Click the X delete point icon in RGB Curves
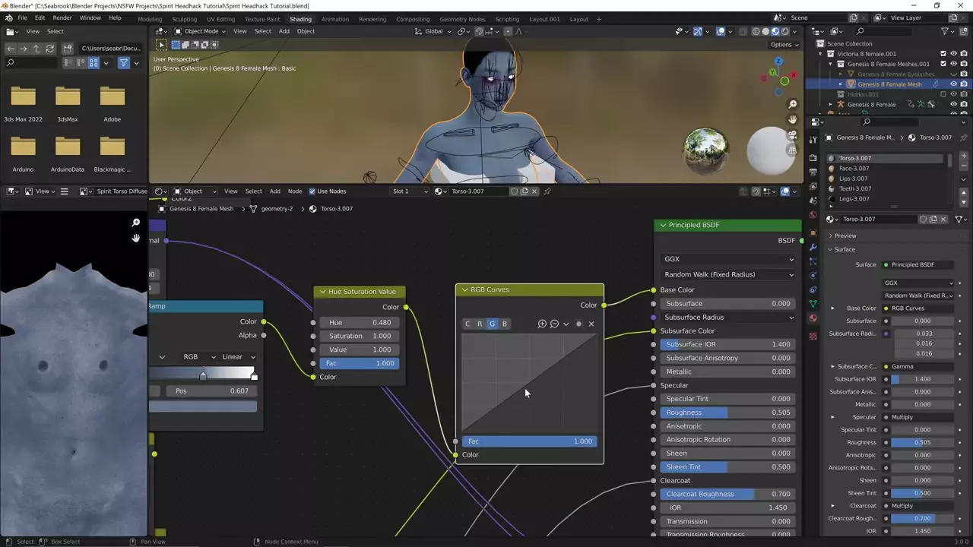 point(591,324)
